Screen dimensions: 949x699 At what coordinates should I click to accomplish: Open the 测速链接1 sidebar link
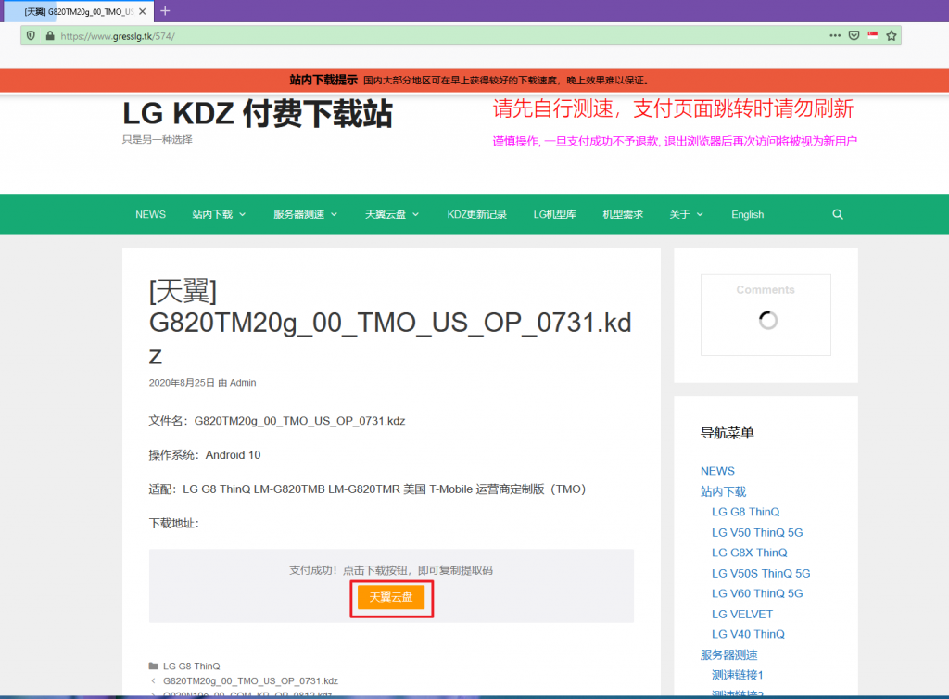(x=737, y=675)
